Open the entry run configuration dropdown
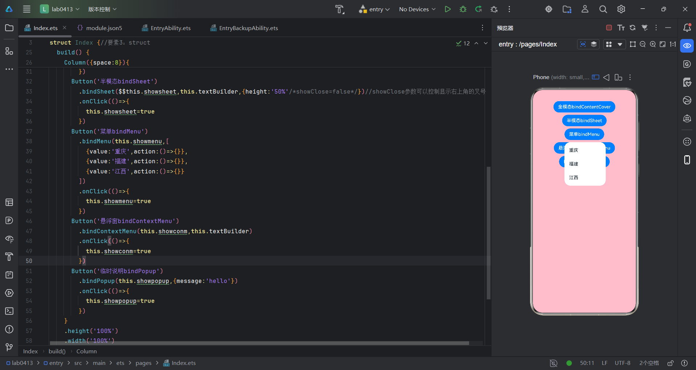Image resolution: width=696 pixels, height=370 pixels. 374,9
